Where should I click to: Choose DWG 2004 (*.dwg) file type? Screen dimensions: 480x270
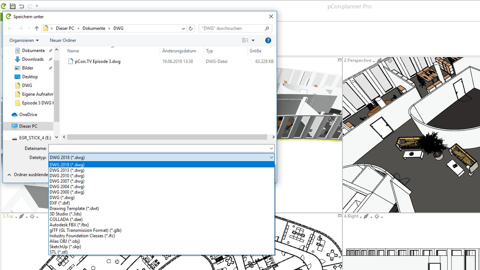tap(162, 187)
